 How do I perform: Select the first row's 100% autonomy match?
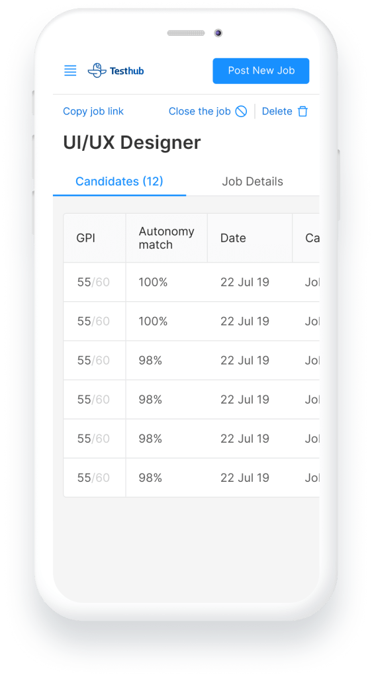point(153,283)
